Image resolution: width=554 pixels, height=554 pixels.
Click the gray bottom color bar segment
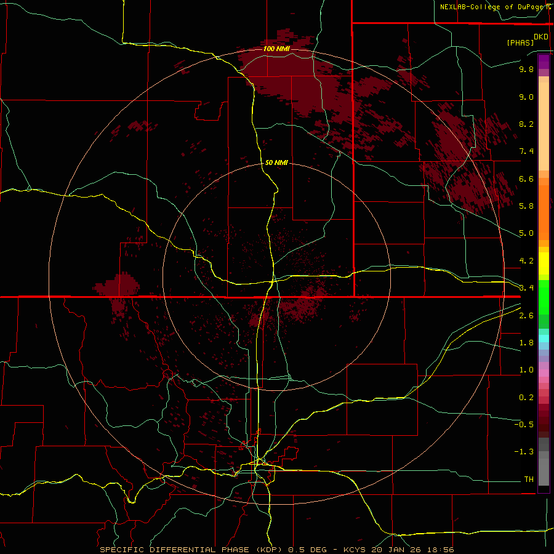point(544,472)
